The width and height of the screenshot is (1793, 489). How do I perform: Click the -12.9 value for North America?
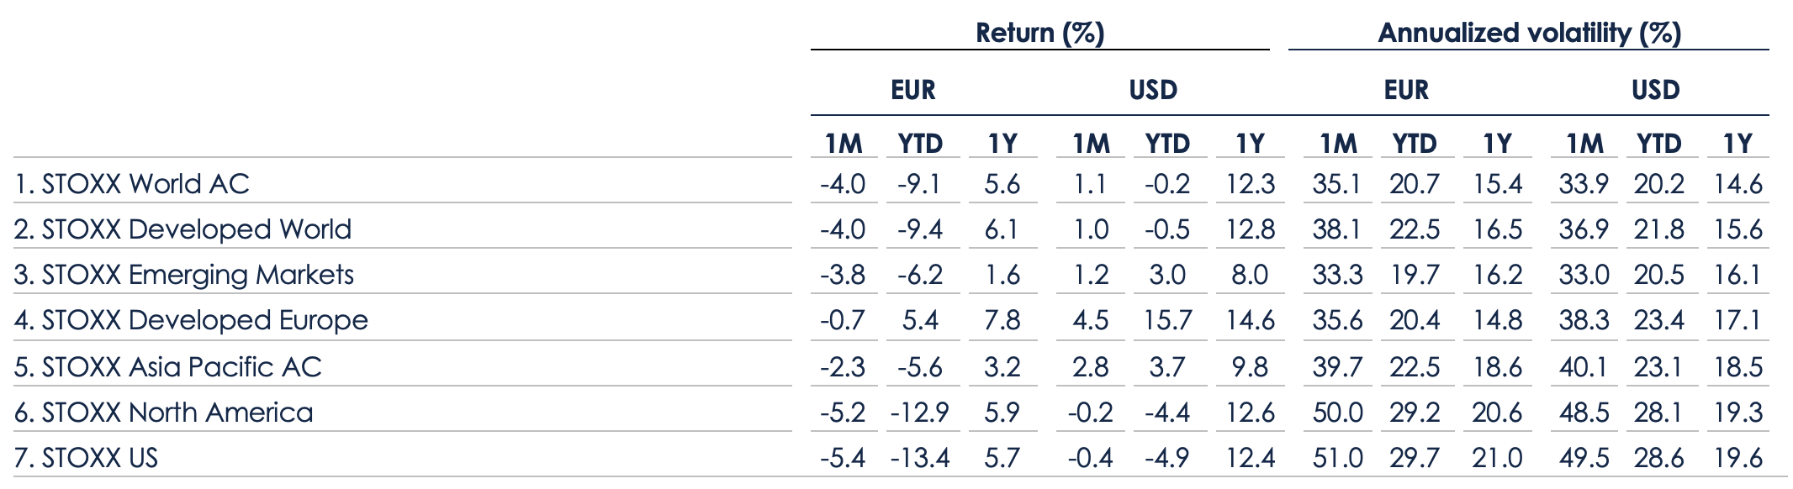pyautogui.click(x=920, y=413)
